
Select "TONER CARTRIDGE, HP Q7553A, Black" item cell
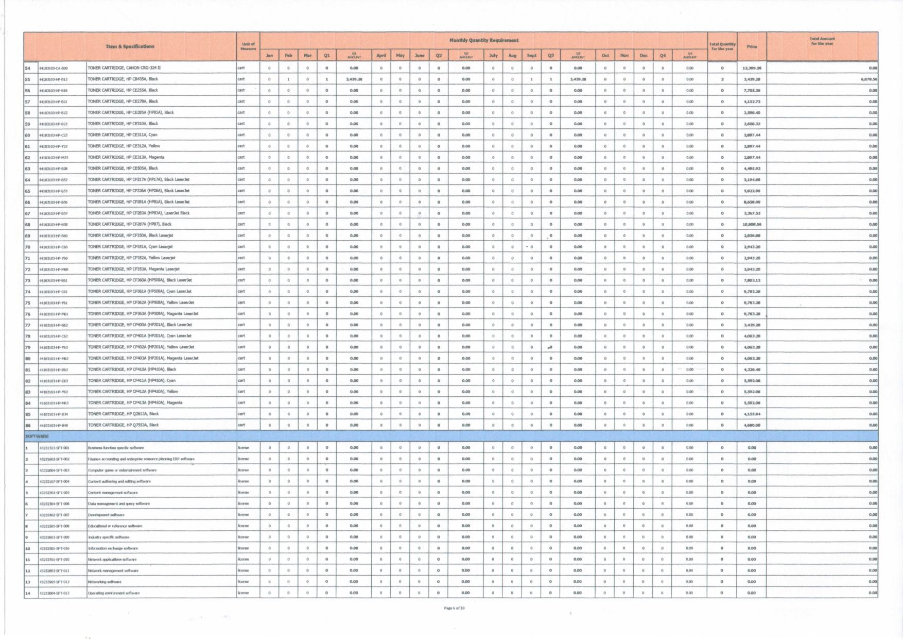tap(161, 425)
